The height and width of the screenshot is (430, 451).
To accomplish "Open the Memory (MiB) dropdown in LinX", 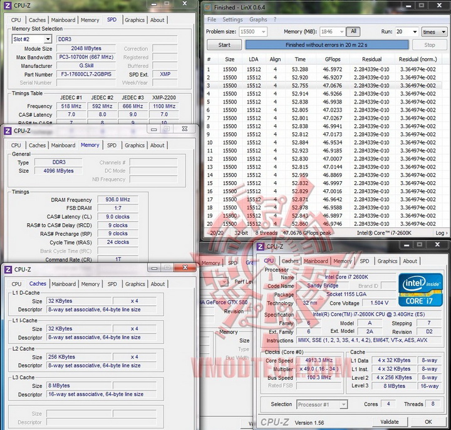I will (341, 32).
